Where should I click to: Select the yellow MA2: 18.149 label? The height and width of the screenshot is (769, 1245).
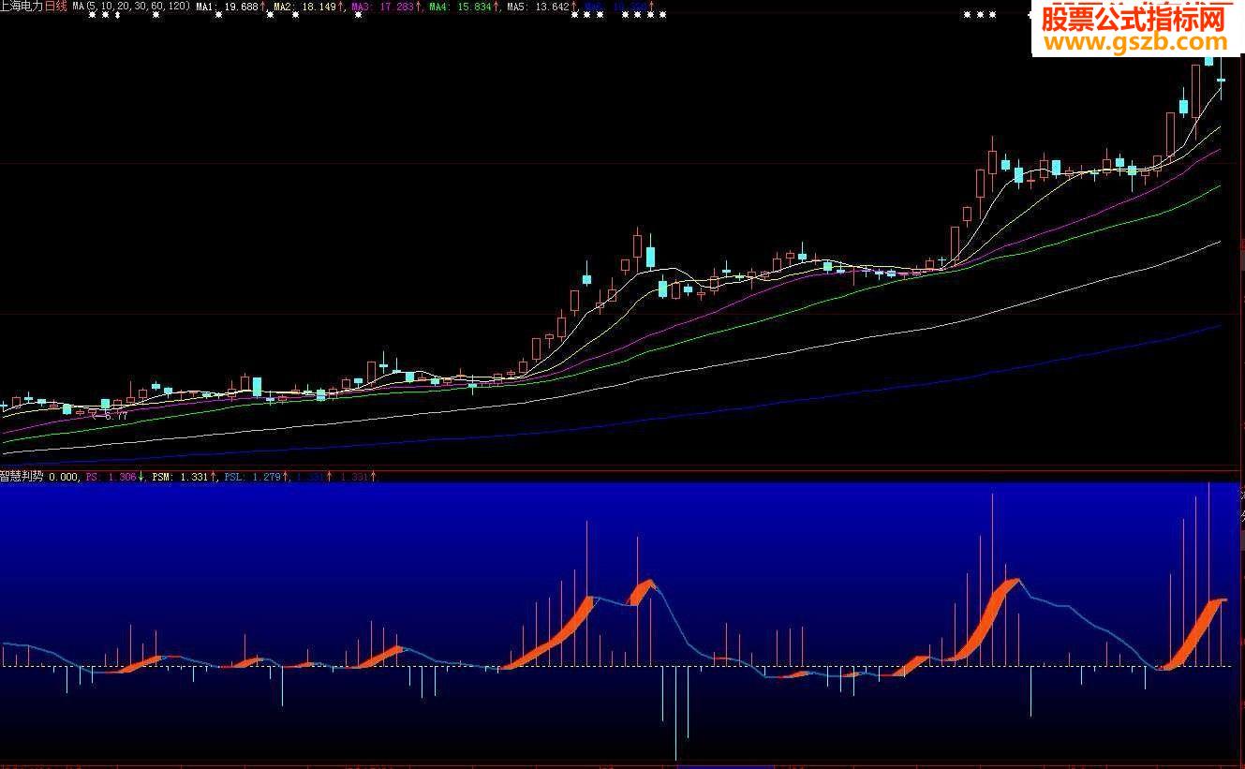[x=303, y=7]
